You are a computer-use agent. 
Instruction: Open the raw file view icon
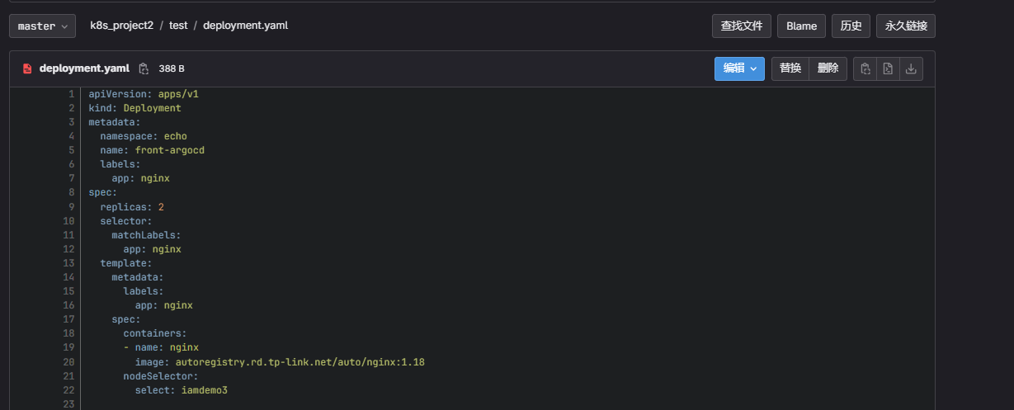tap(888, 69)
